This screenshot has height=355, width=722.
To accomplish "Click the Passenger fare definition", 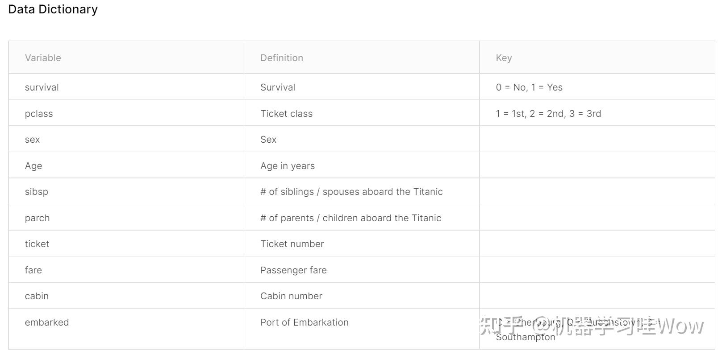I will pyautogui.click(x=293, y=270).
